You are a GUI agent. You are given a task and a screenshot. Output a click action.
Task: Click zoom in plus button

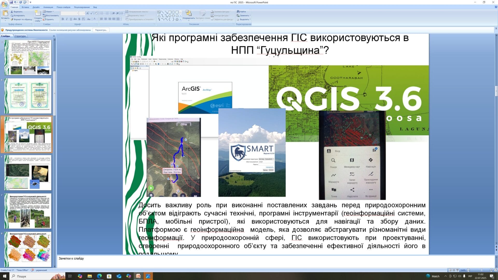point(491,270)
